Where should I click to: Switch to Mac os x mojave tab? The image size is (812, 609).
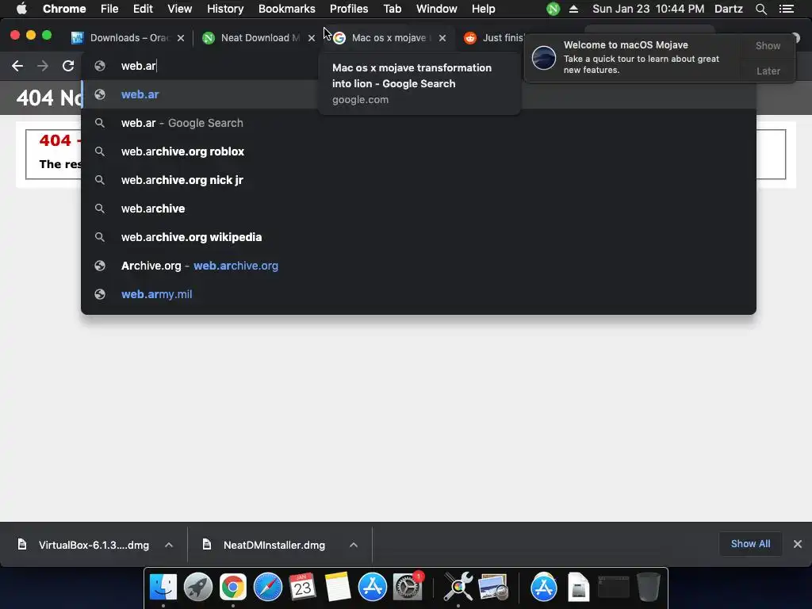[x=389, y=38]
